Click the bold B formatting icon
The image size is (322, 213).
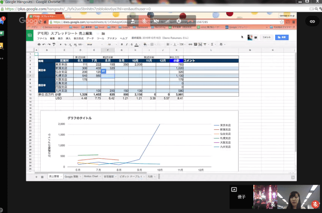tap(122, 44)
